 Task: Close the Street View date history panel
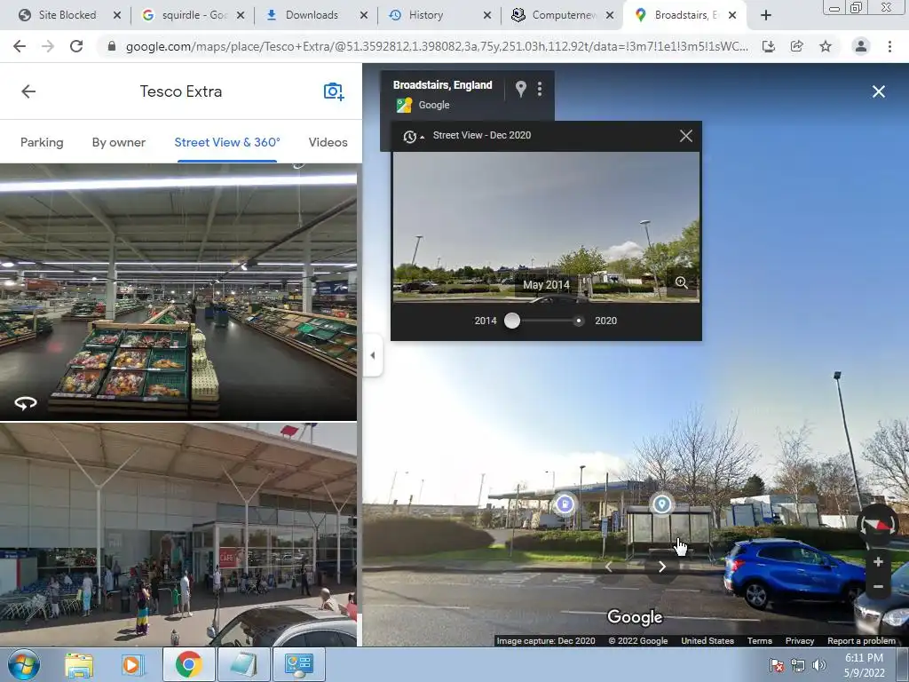686,136
